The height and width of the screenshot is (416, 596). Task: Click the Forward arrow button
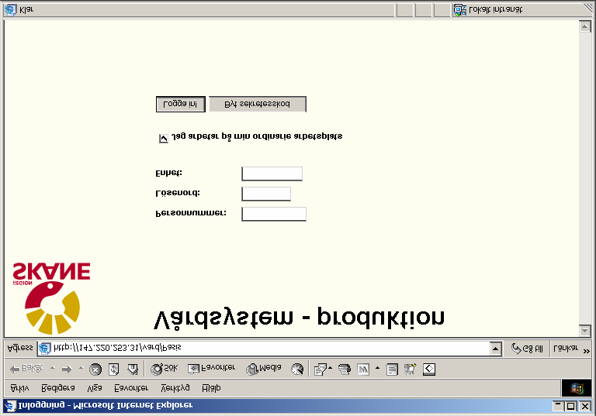[x=67, y=369]
